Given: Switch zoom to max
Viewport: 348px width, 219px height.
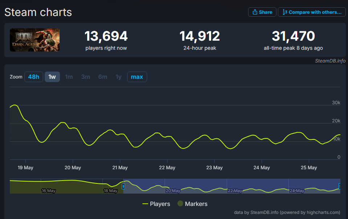Looking at the screenshot, I should tap(137, 77).
